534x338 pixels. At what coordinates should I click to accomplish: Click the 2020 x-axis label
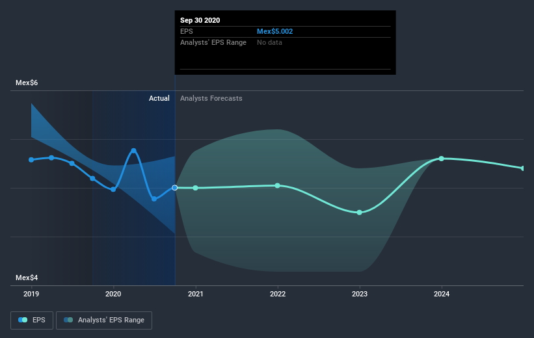click(x=113, y=294)
